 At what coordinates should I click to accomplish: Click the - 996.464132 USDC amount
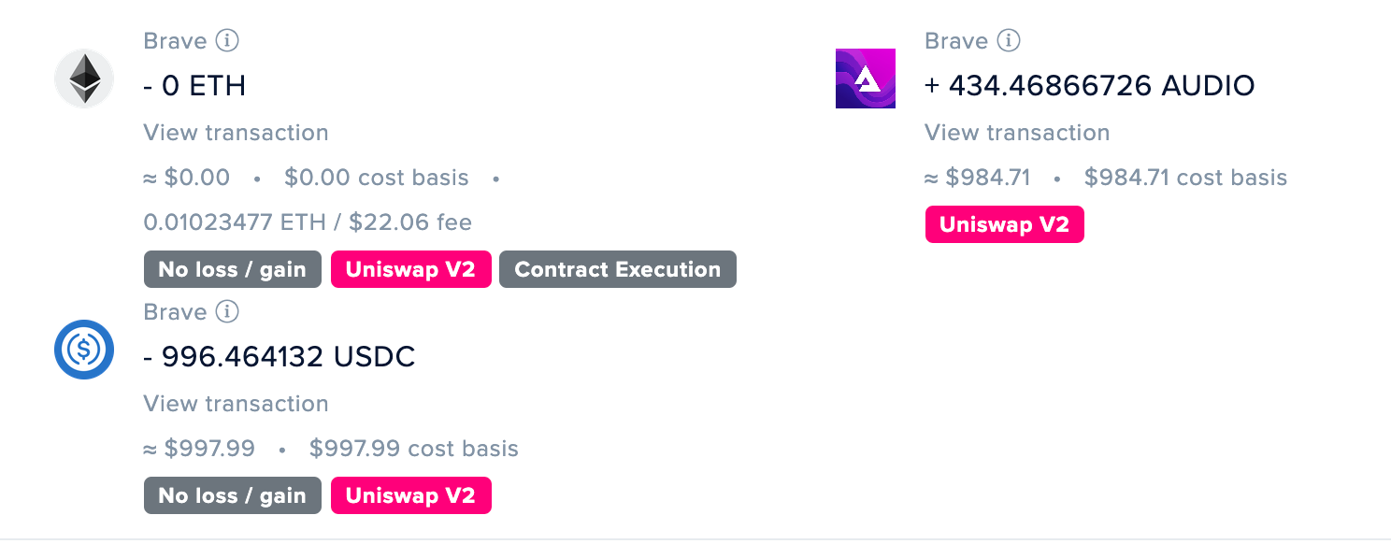280,357
